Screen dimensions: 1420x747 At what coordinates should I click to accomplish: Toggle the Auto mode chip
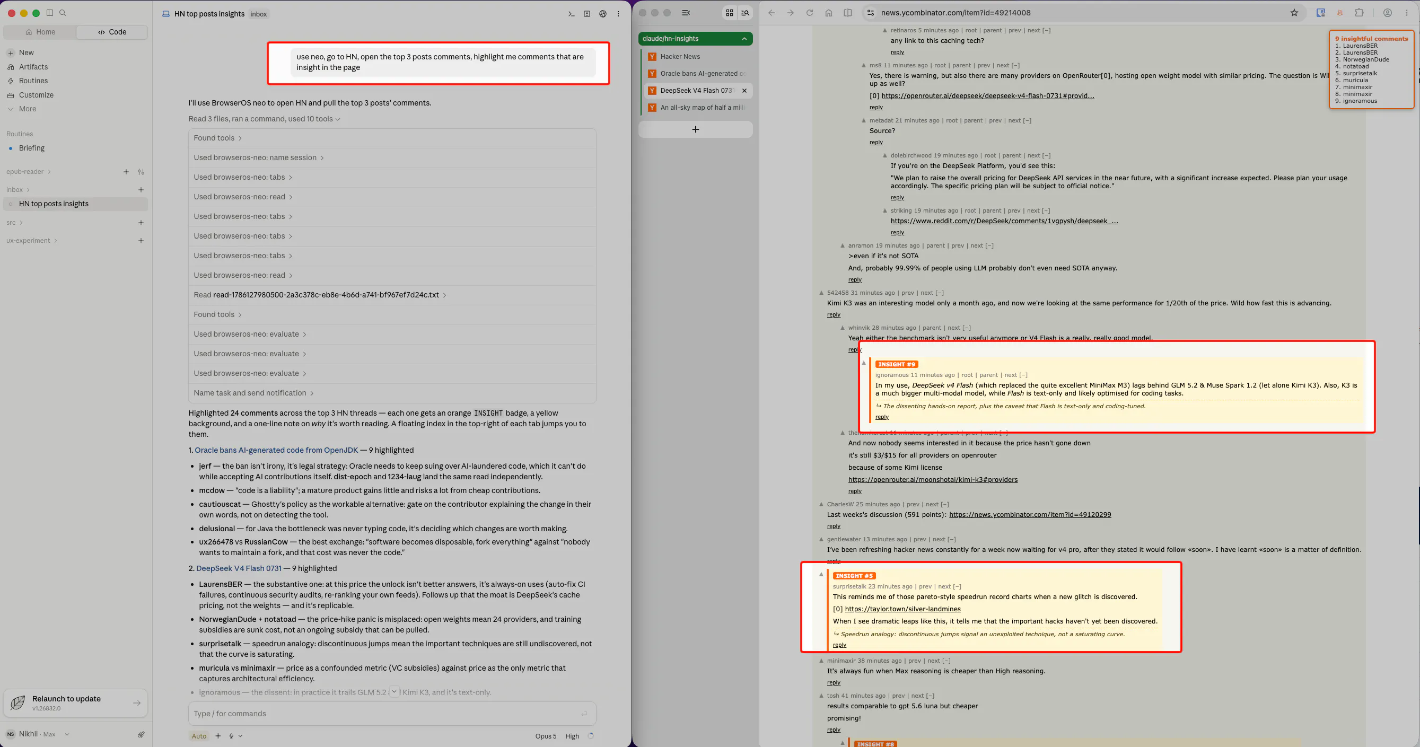[x=199, y=736]
